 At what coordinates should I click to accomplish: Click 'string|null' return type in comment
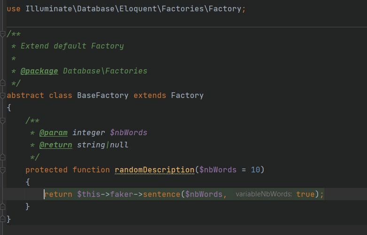click(x=103, y=145)
